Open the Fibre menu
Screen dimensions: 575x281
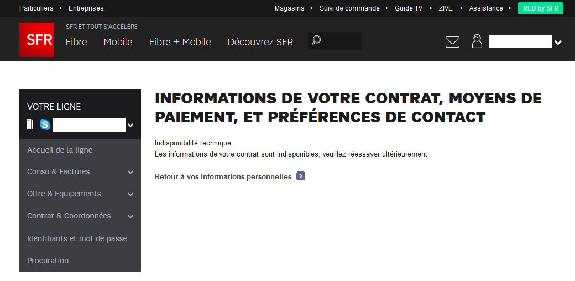[76, 42]
